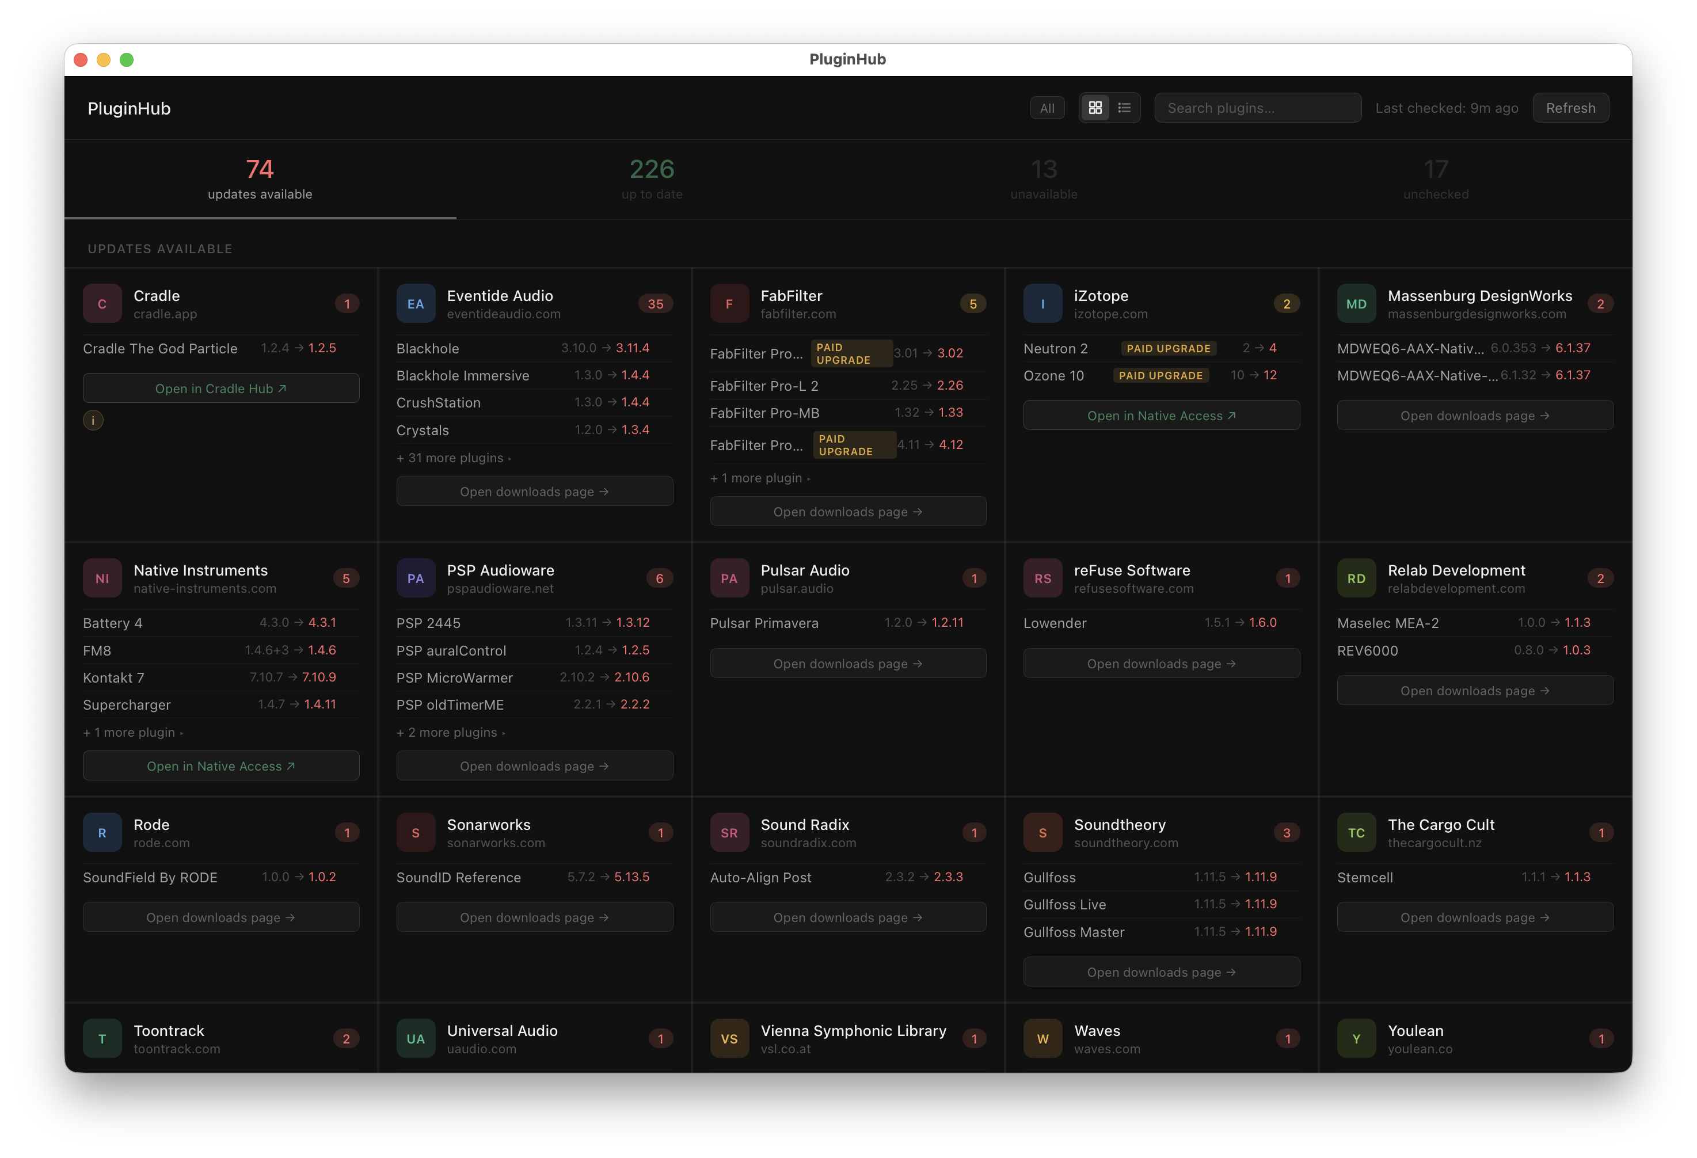Click the Universal Audio vendor avatar
The image size is (1697, 1158).
pos(416,1038)
